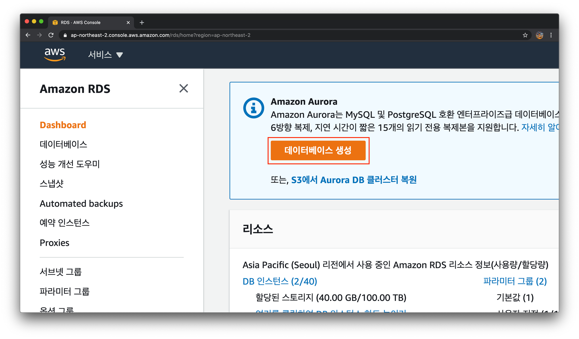This screenshot has height=339, width=579.
Task: Open 파라미터 그룹 (2) resource link
Action: 515,281
